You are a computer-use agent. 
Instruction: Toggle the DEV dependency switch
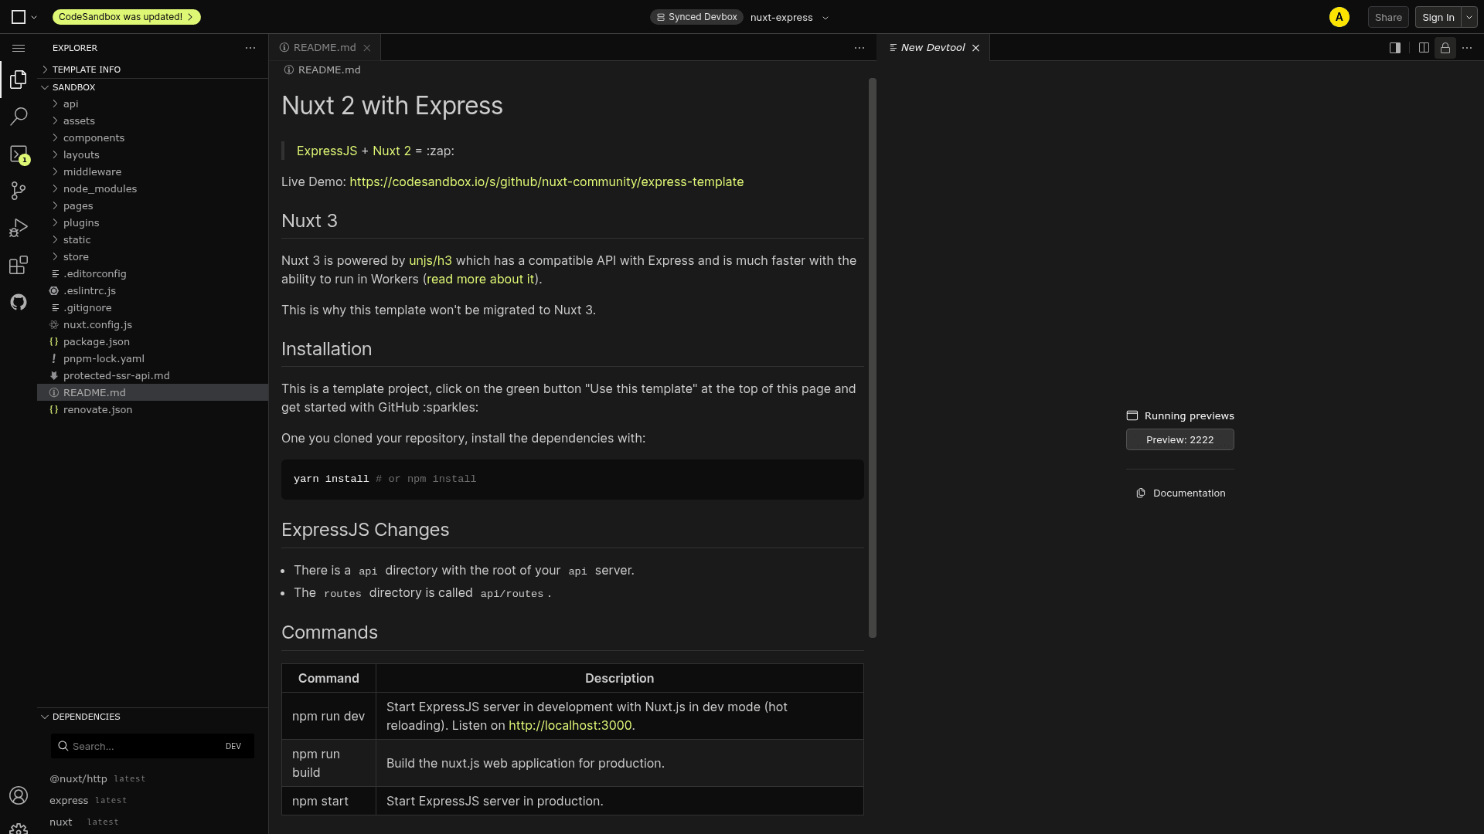tap(233, 746)
